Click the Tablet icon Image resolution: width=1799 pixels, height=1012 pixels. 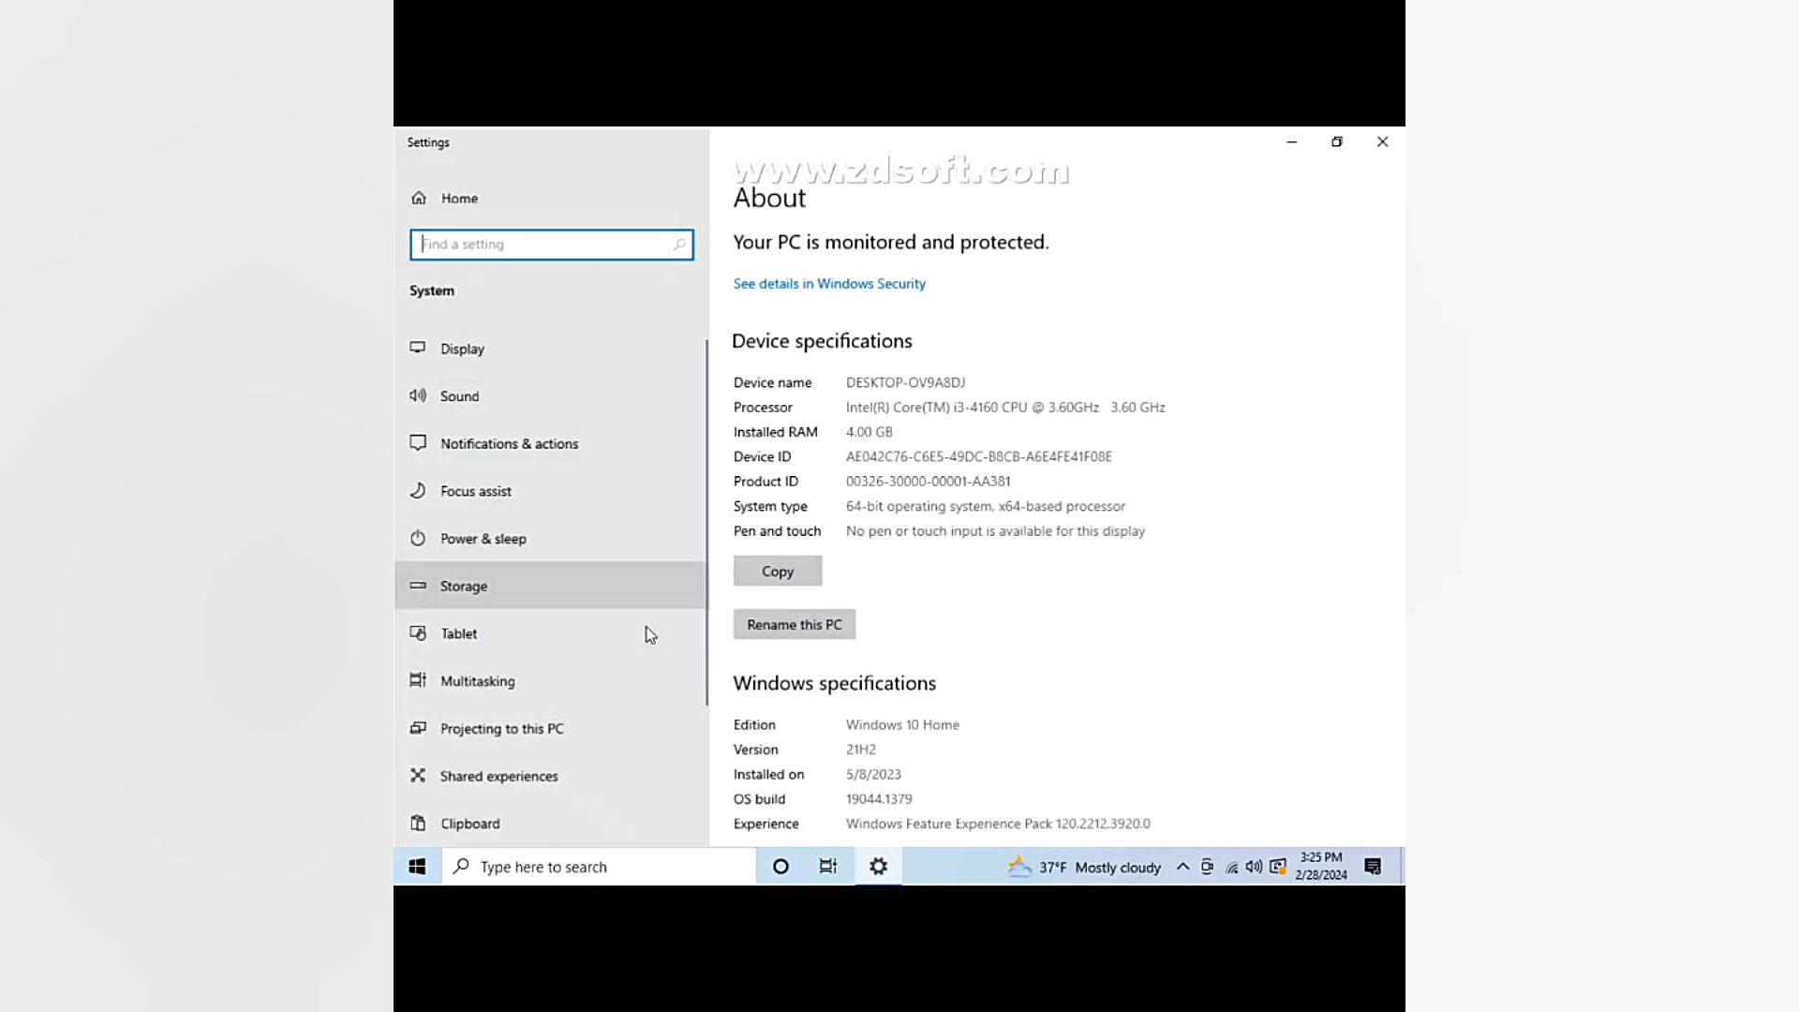coord(418,632)
